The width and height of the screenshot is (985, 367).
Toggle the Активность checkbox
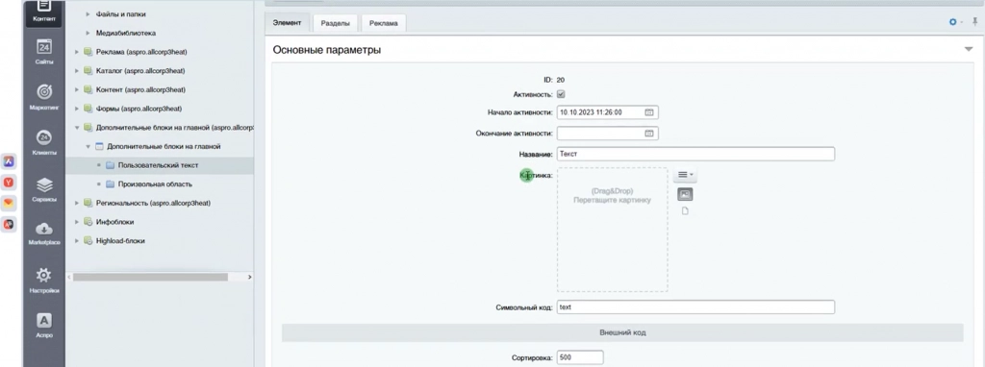click(x=561, y=94)
